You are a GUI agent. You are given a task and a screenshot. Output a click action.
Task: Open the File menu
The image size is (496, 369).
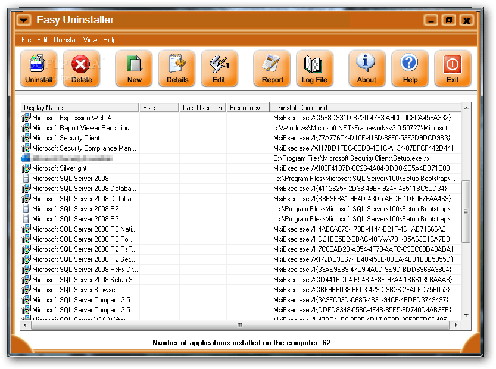click(x=26, y=40)
